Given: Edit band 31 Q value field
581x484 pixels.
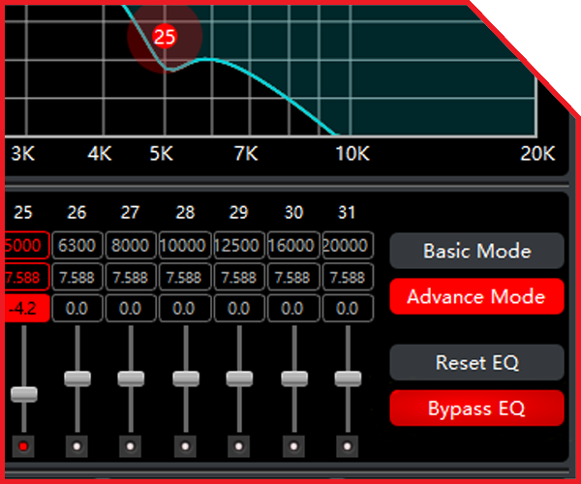Looking at the screenshot, I should tap(348, 277).
